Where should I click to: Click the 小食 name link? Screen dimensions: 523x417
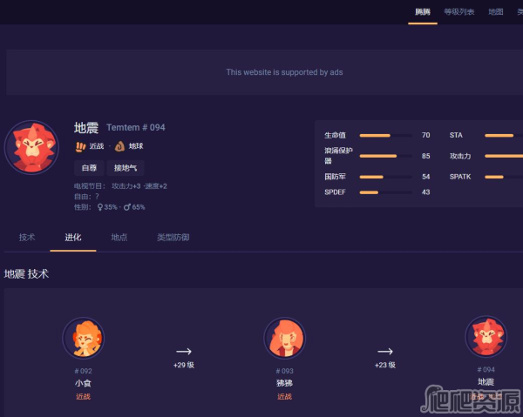(x=83, y=383)
